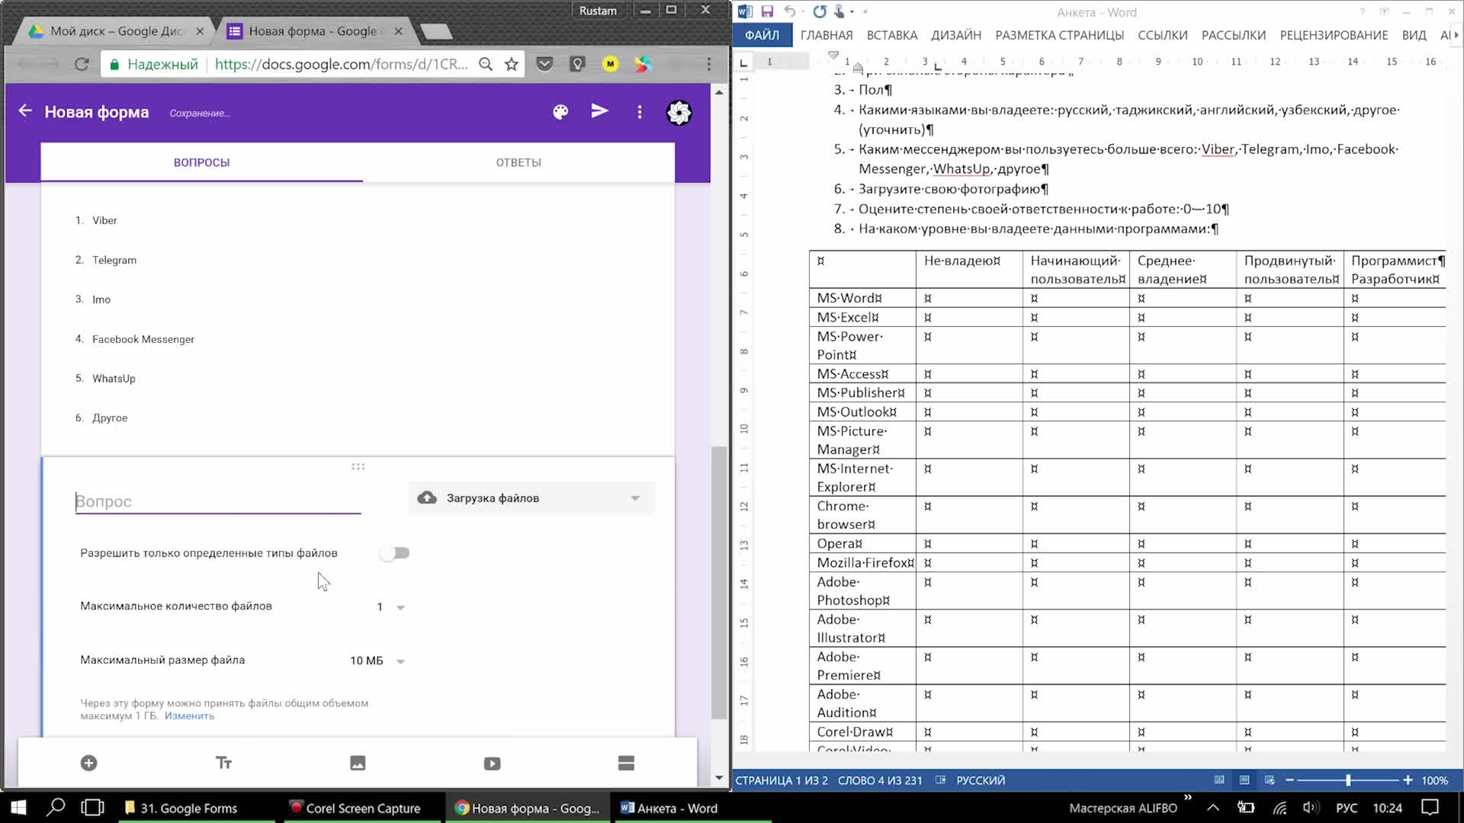Image resolution: width=1464 pixels, height=823 pixels.
Task: Click the Send form paper plane icon
Action: point(600,111)
